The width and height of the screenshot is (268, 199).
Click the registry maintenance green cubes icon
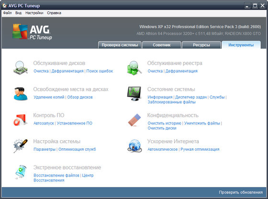pos(134,68)
